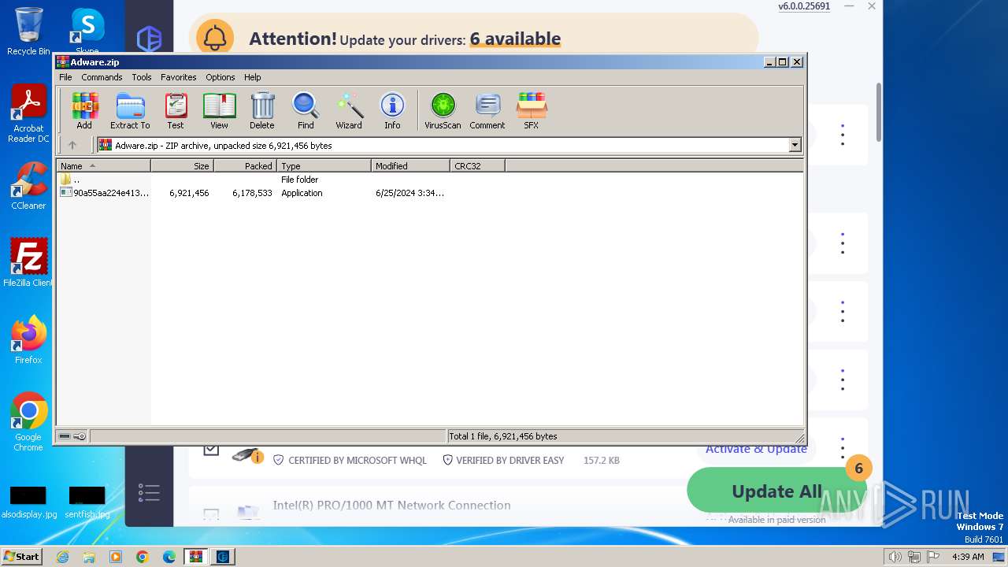Open the Help menu
This screenshot has height=567, width=1008.
[x=252, y=77]
